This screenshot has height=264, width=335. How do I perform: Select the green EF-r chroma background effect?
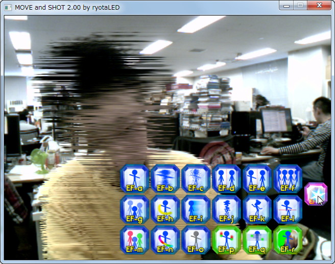tap(288, 240)
